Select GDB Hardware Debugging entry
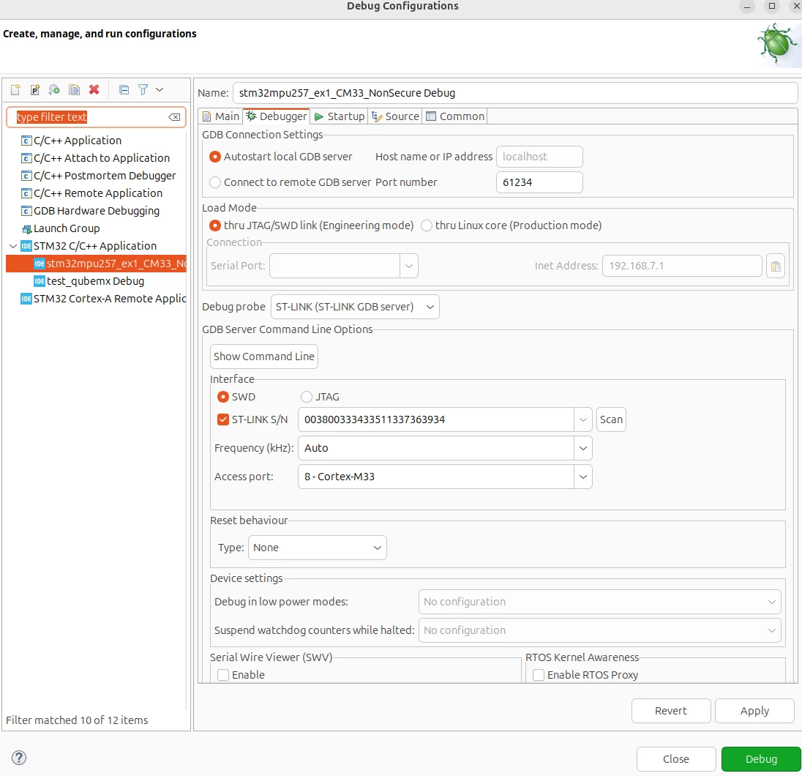The image size is (802, 776). coord(90,211)
